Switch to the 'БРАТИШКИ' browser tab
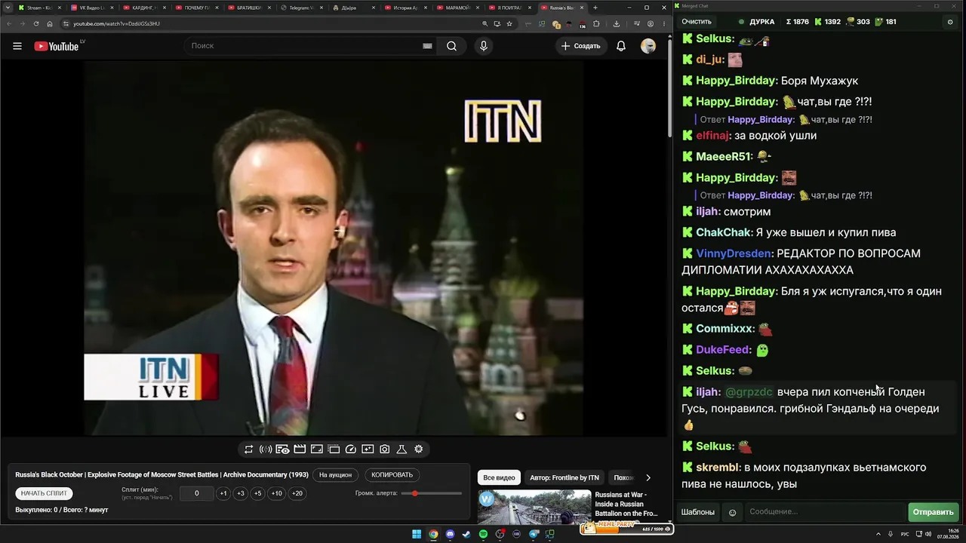 point(248,8)
